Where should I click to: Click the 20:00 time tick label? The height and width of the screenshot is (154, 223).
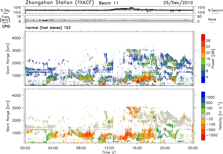[x=165, y=148]
